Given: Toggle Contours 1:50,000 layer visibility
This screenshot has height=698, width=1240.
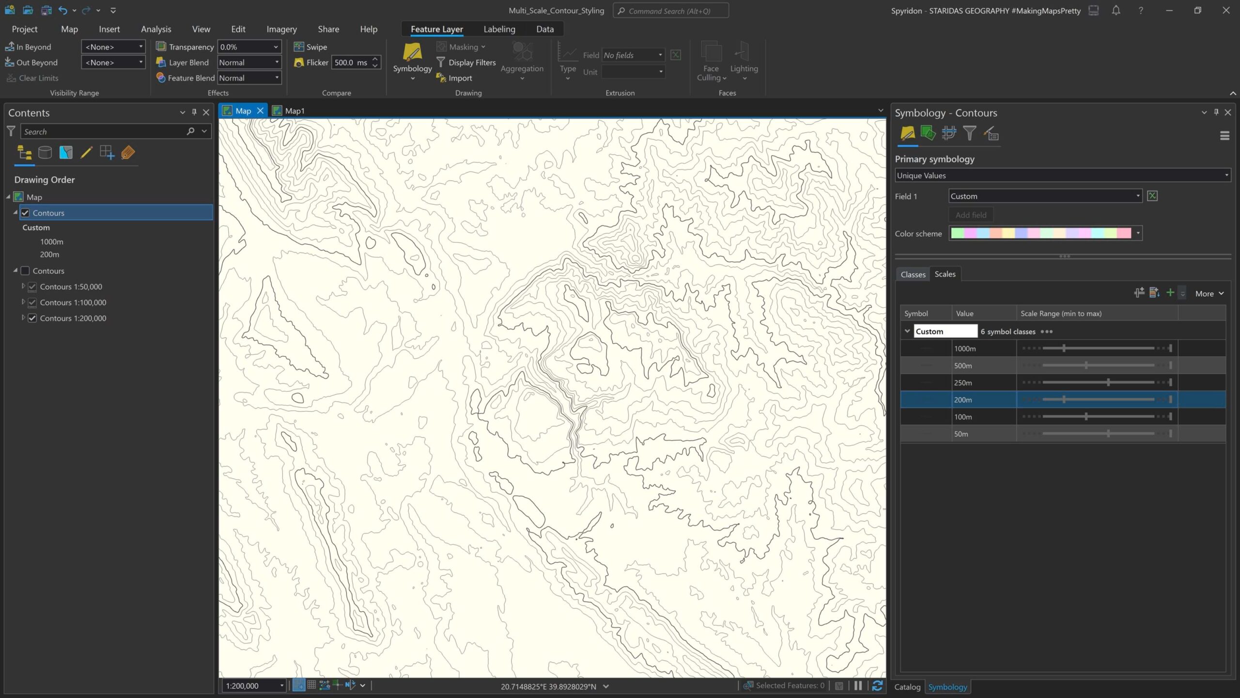Looking at the screenshot, I should coord(32,287).
